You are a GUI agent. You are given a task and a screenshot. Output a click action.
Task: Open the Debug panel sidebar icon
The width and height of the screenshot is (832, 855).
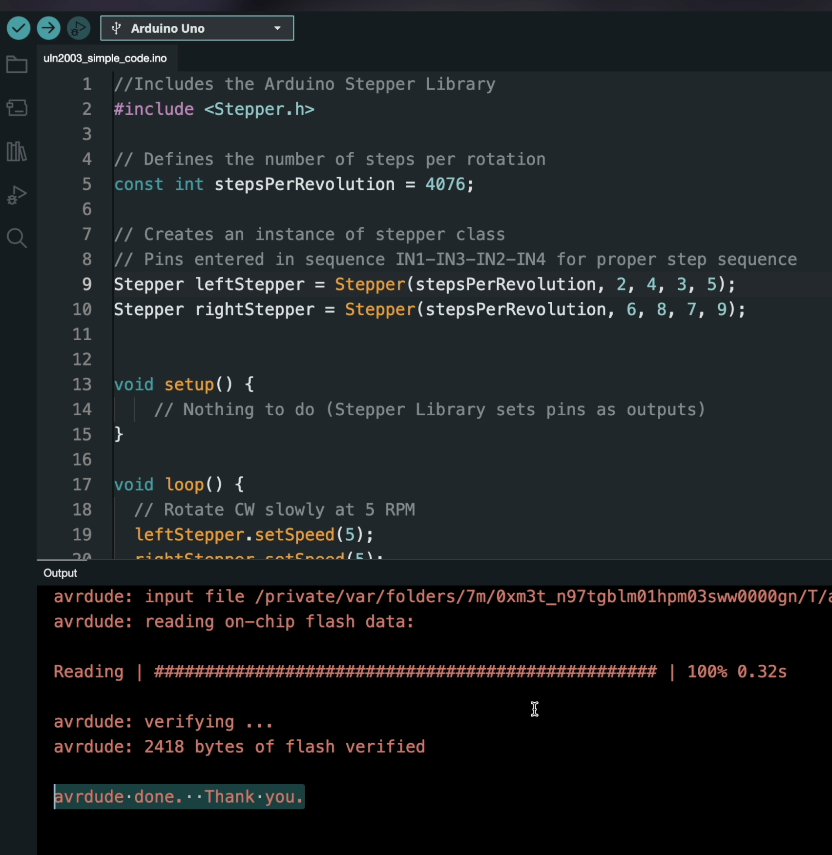[17, 195]
